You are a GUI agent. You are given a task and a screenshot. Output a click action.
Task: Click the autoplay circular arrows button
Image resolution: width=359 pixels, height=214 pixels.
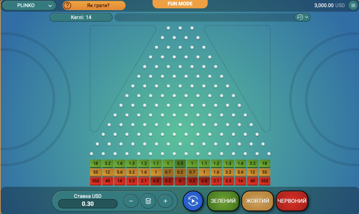click(193, 201)
